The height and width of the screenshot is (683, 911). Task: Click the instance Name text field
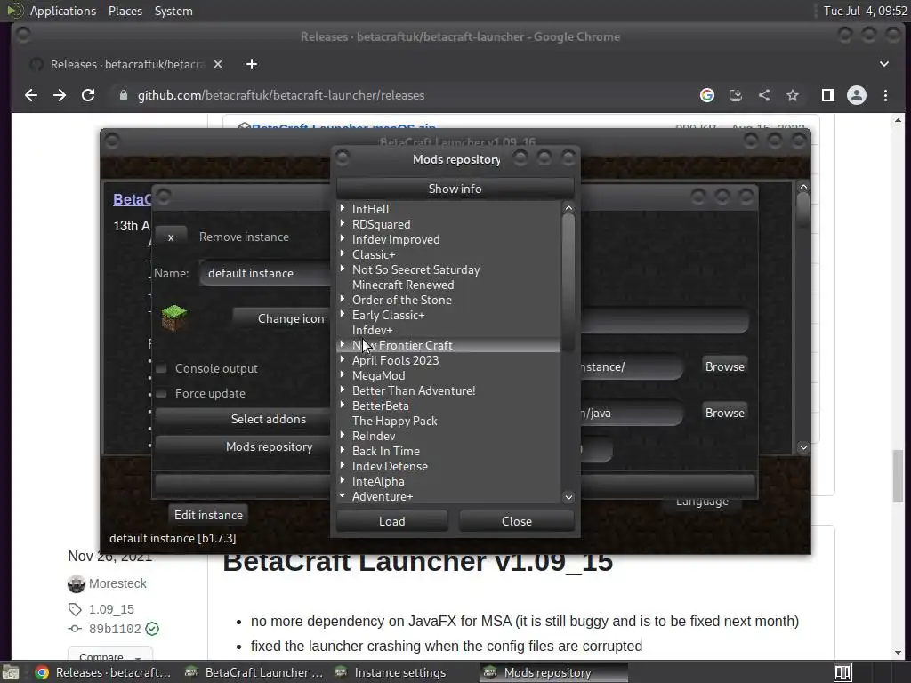click(265, 274)
